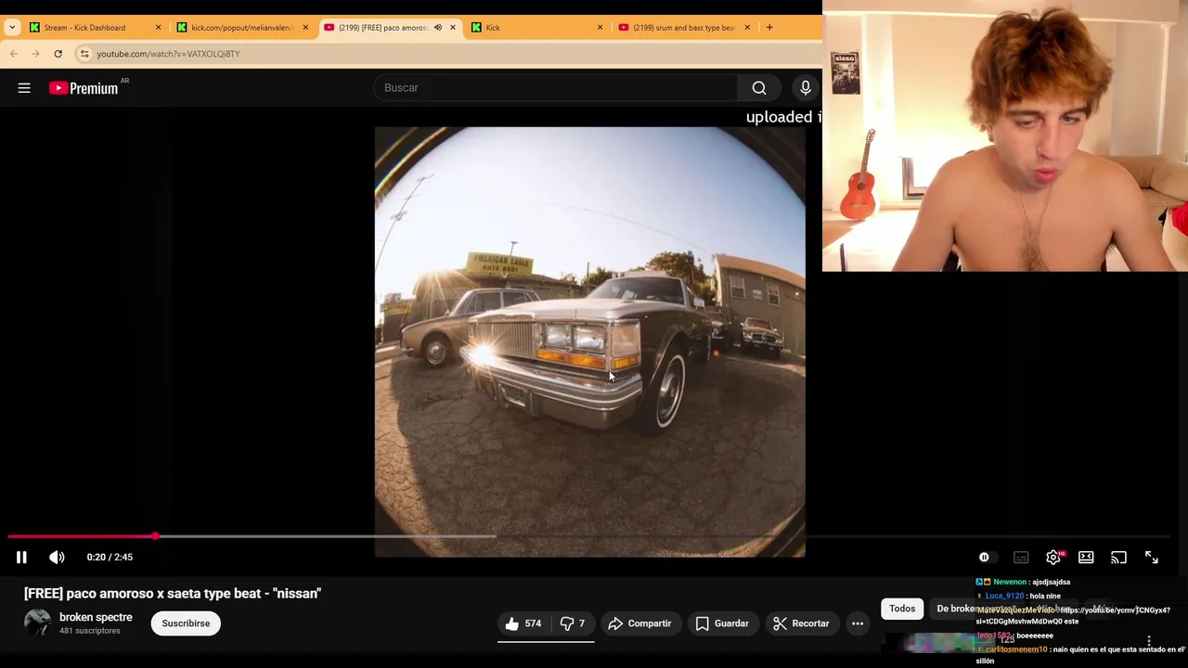Viewport: 1188px width, 668px height.
Task: Open broken spectre channel avatar
Action: coord(38,623)
